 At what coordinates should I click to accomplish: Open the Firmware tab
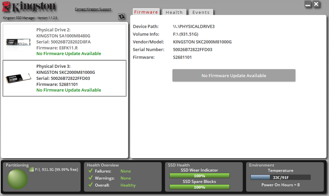pos(146,12)
